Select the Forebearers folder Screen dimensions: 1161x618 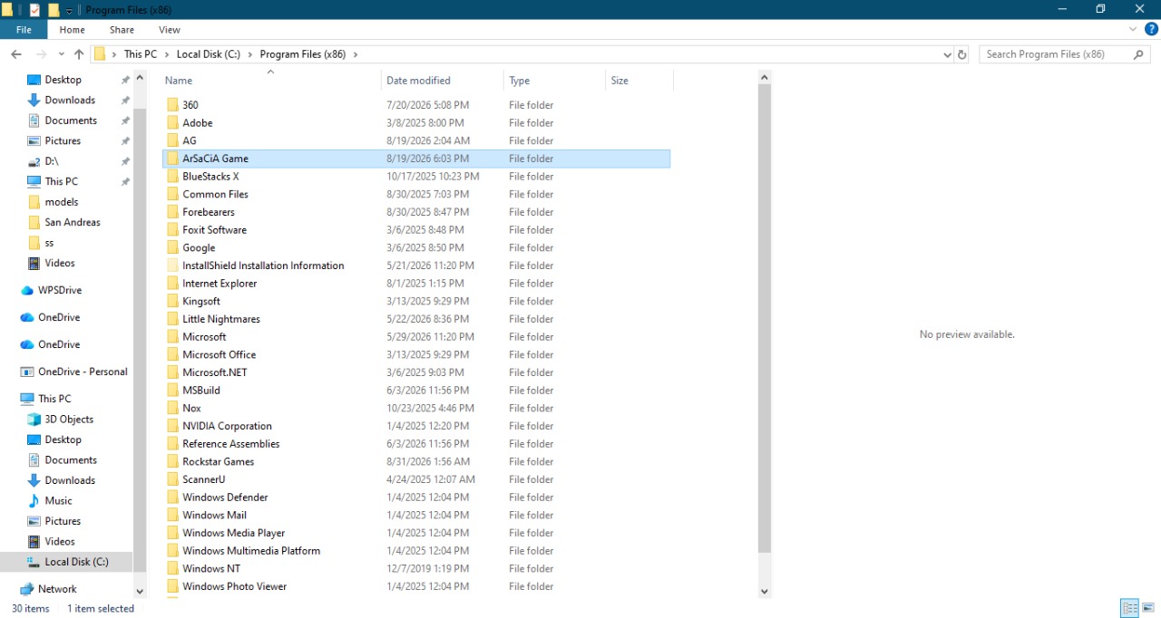pyautogui.click(x=209, y=212)
